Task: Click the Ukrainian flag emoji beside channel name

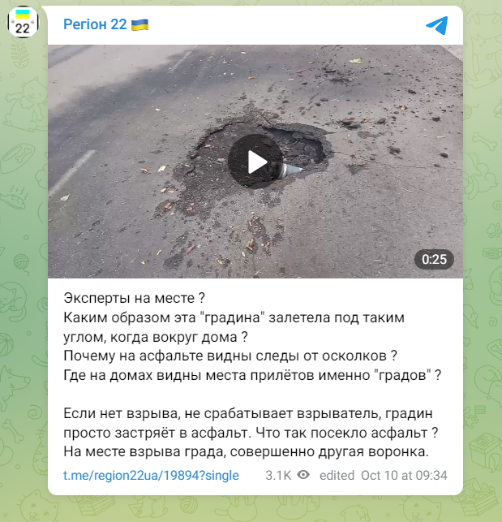Action: (139, 24)
